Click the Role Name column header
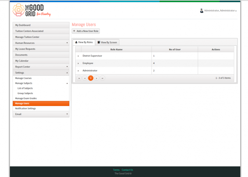Image resolution: width=248 pixels, height=177 pixels. [117, 49]
